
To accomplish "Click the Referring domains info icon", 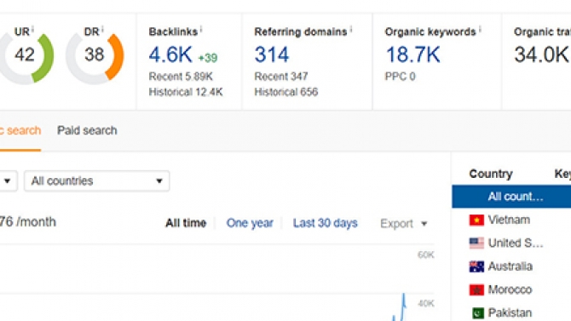I will [351, 29].
